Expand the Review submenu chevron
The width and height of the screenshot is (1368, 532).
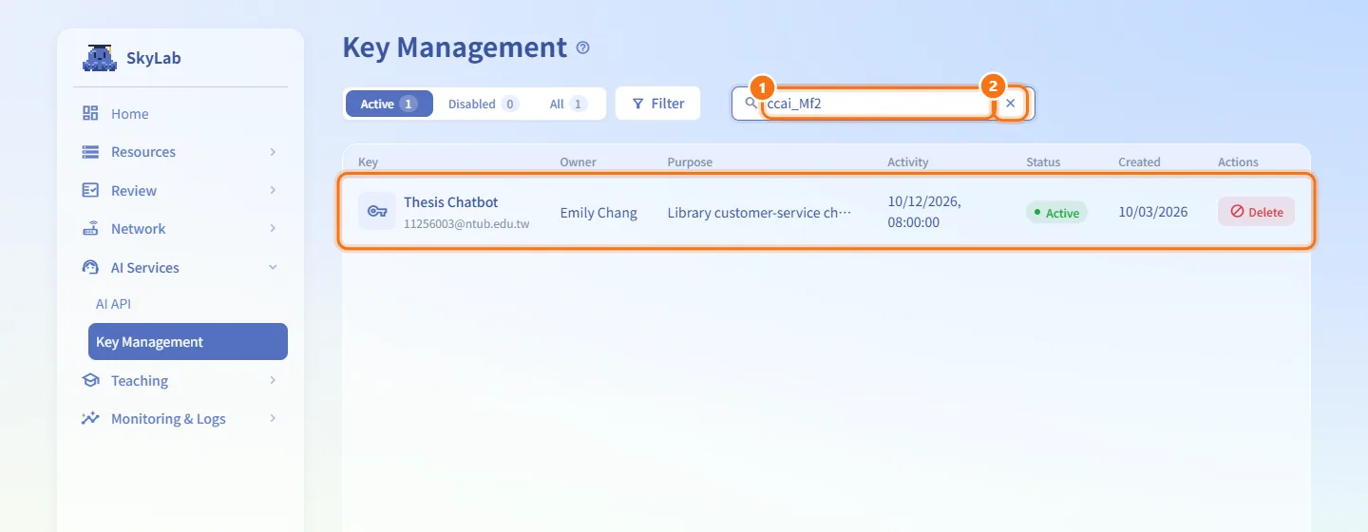point(273,190)
